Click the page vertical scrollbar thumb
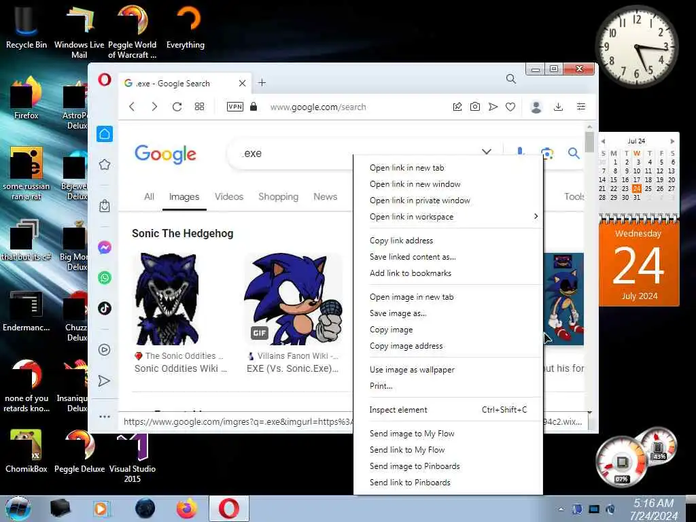 point(589,142)
